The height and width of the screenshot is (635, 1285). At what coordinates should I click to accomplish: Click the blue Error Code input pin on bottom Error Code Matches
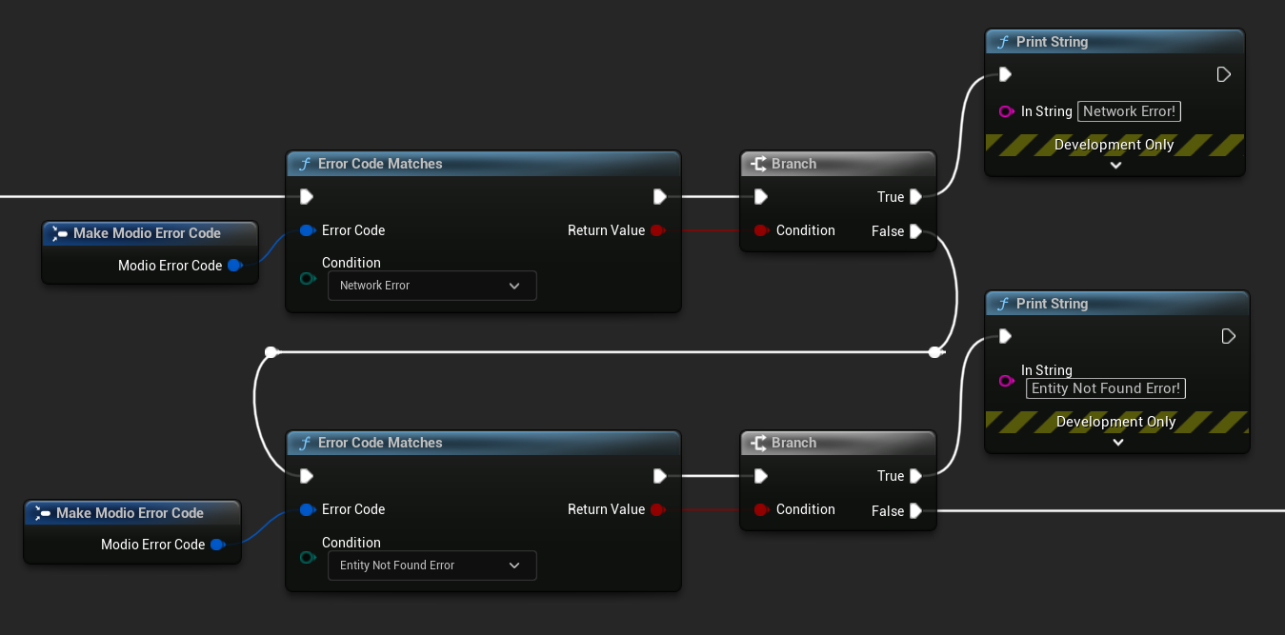(307, 509)
